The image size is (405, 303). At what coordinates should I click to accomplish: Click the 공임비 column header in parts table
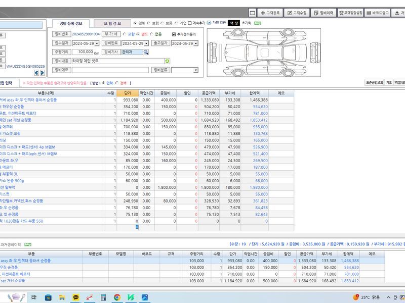pyautogui.click(x=166, y=93)
